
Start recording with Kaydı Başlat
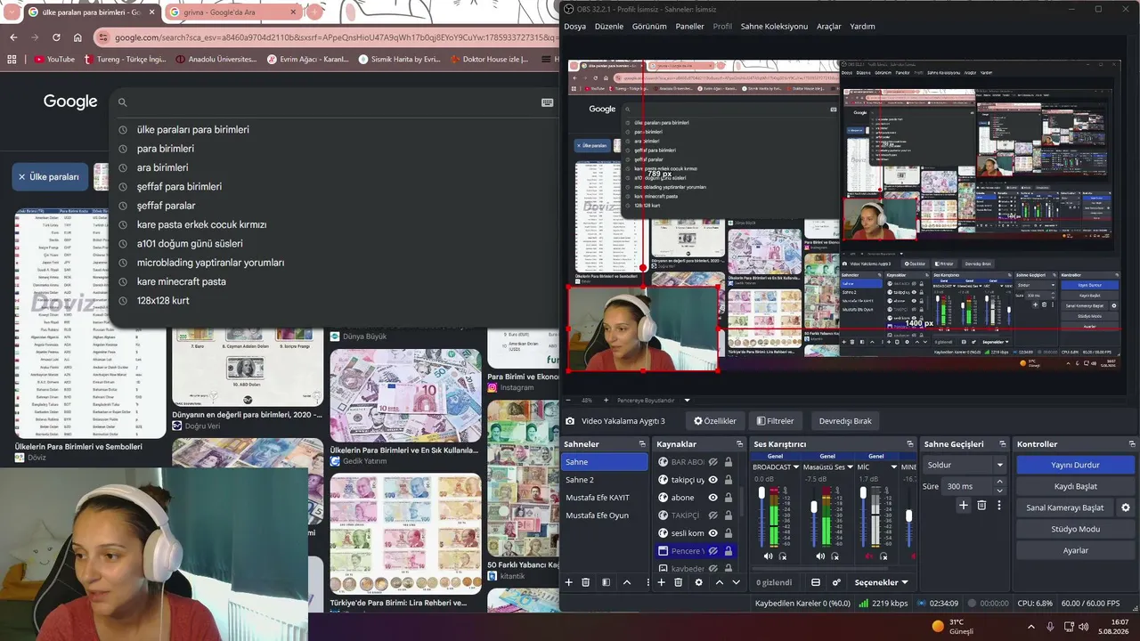coord(1075,486)
